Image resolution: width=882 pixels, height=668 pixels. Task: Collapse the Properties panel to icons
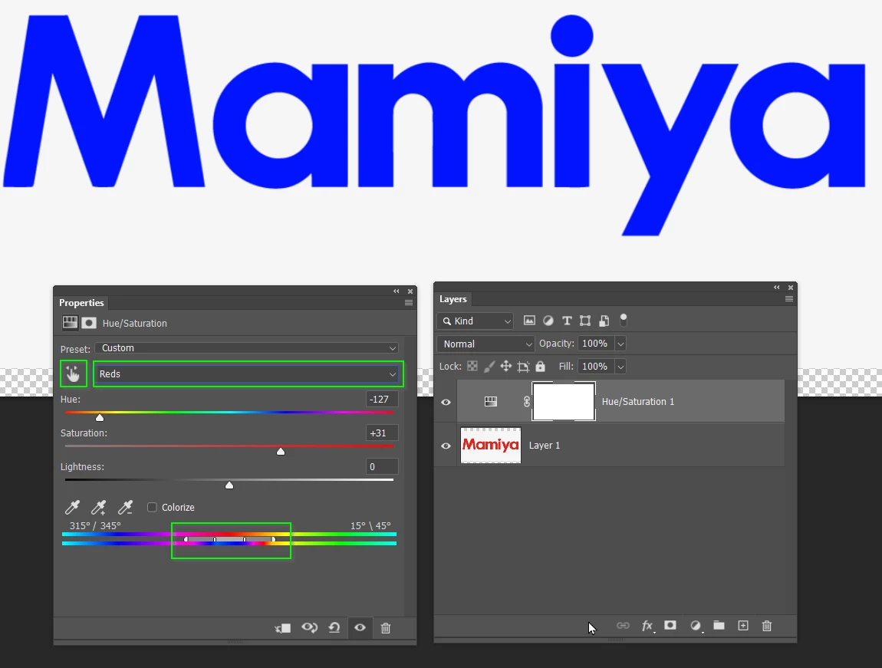pos(396,291)
